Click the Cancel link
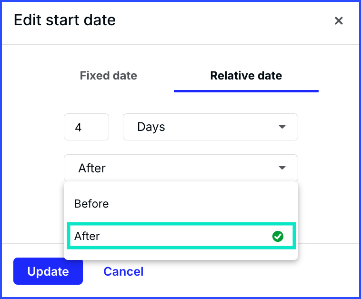The image size is (361, 299). tap(123, 271)
